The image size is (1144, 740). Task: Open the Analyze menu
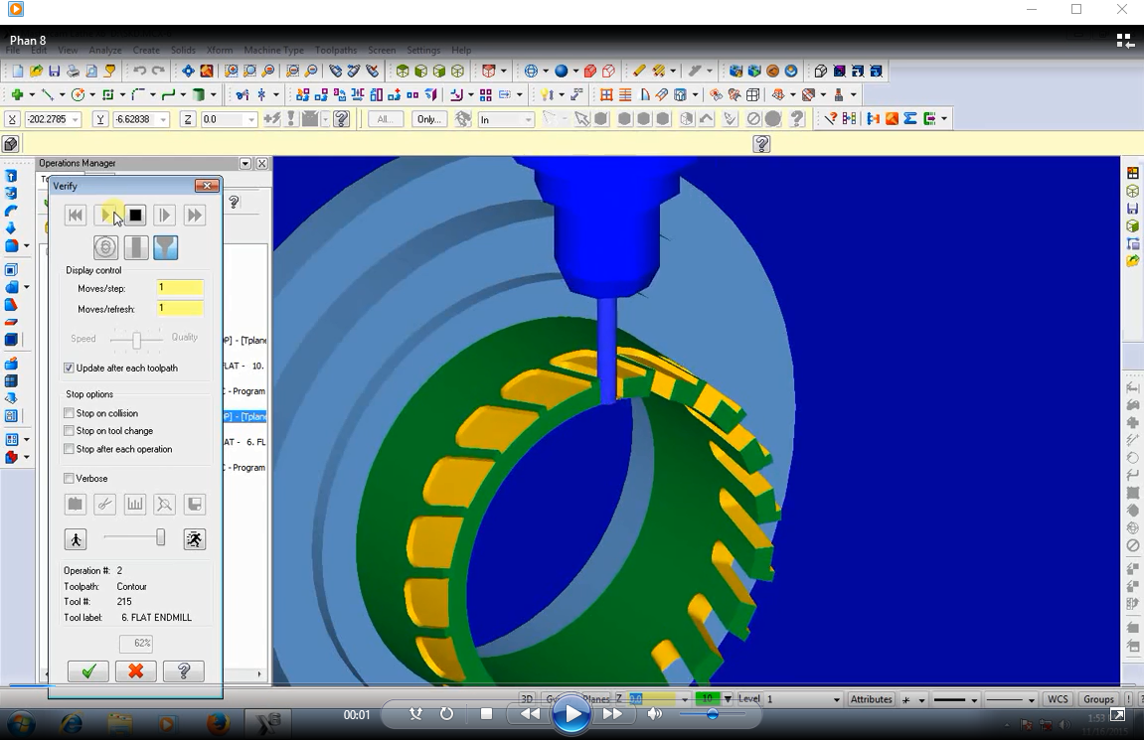(x=105, y=51)
